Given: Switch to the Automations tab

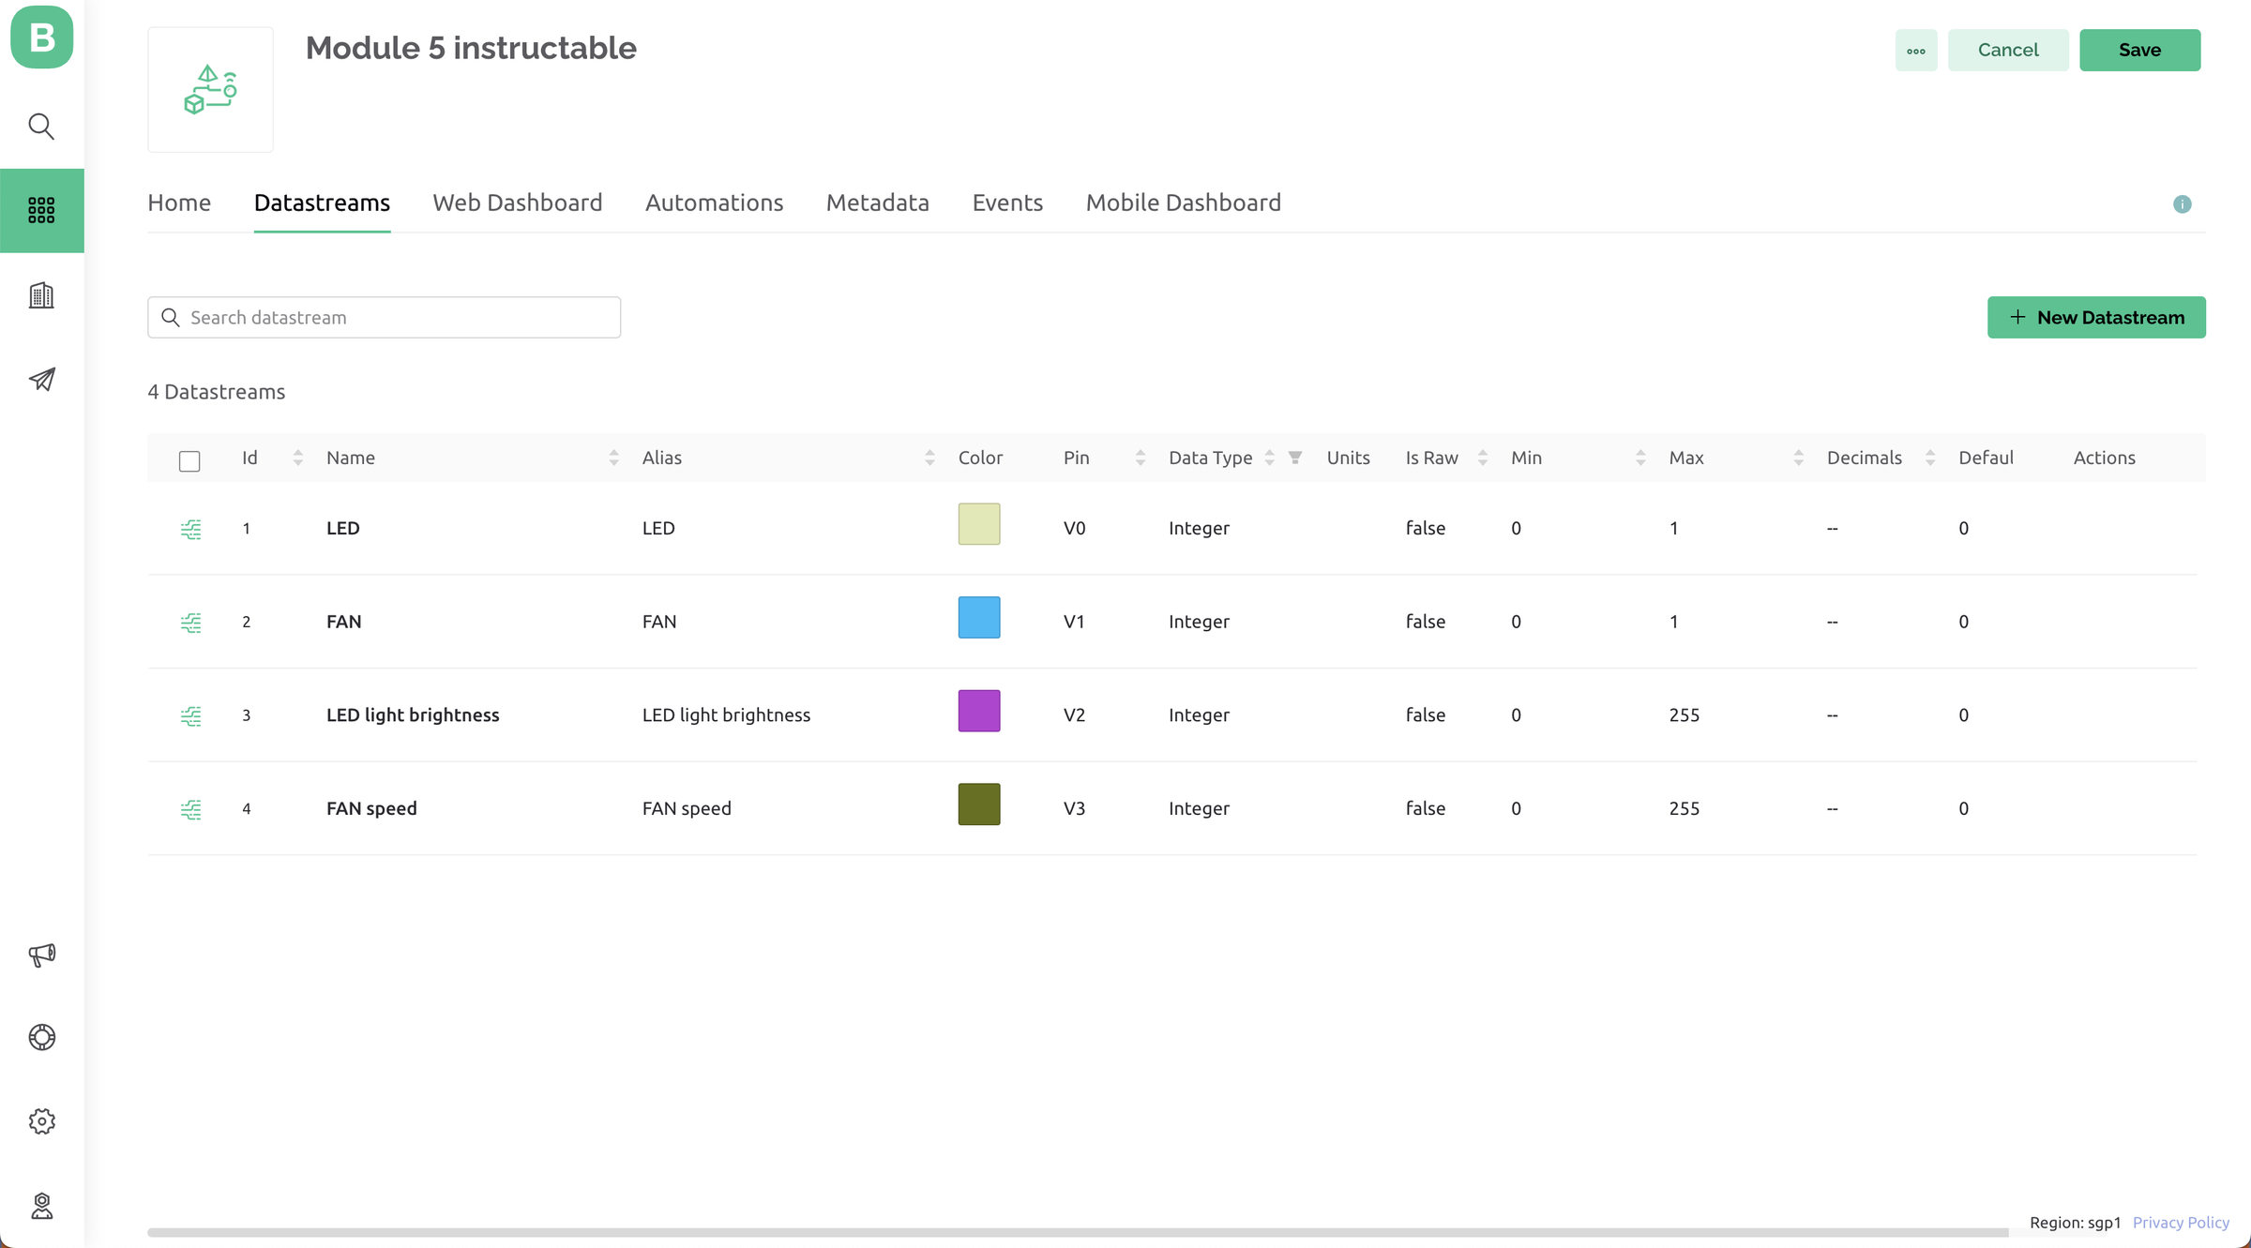Looking at the screenshot, I should pyautogui.click(x=714, y=203).
